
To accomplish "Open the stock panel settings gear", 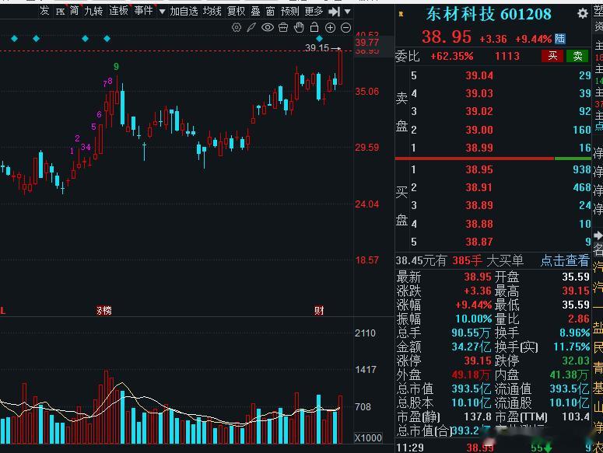I will coord(583,14).
